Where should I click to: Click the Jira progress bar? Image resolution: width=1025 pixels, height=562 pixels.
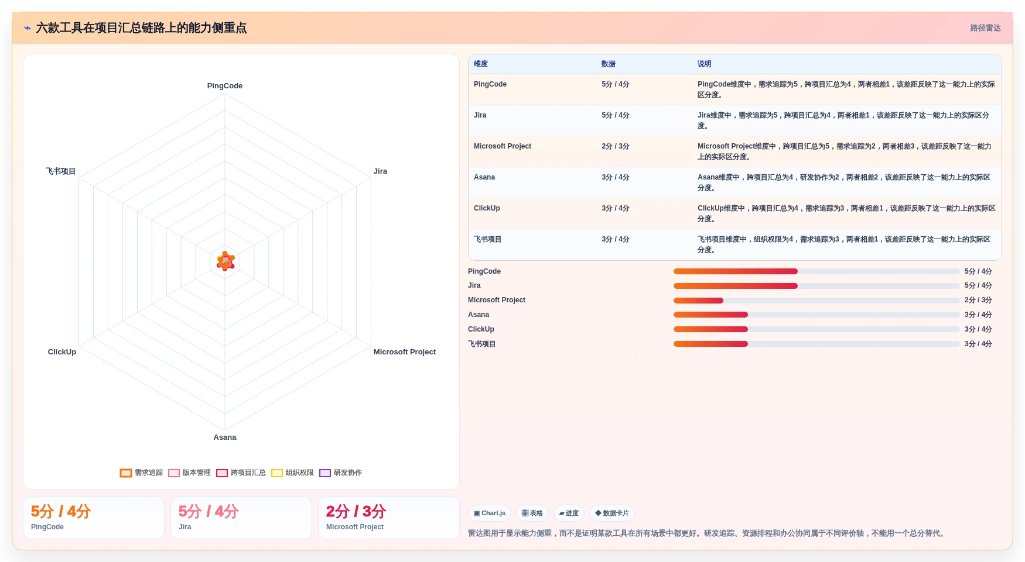tap(816, 286)
